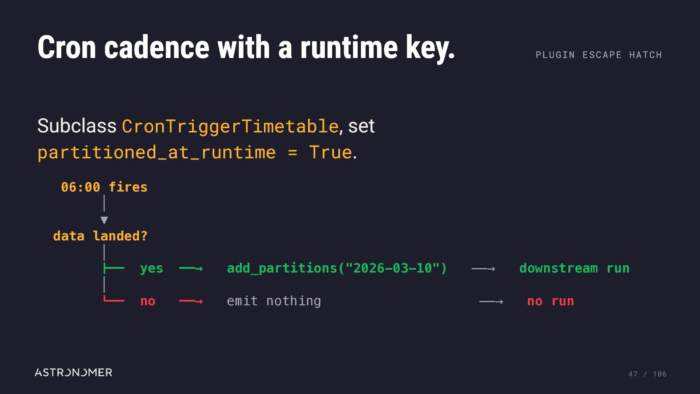700x394 pixels.
Task: Click the data landed? decision node
Action: point(100,236)
